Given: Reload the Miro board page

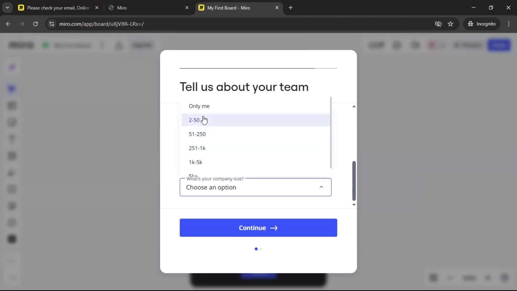Looking at the screenshot, I should (x=35, y=24).
